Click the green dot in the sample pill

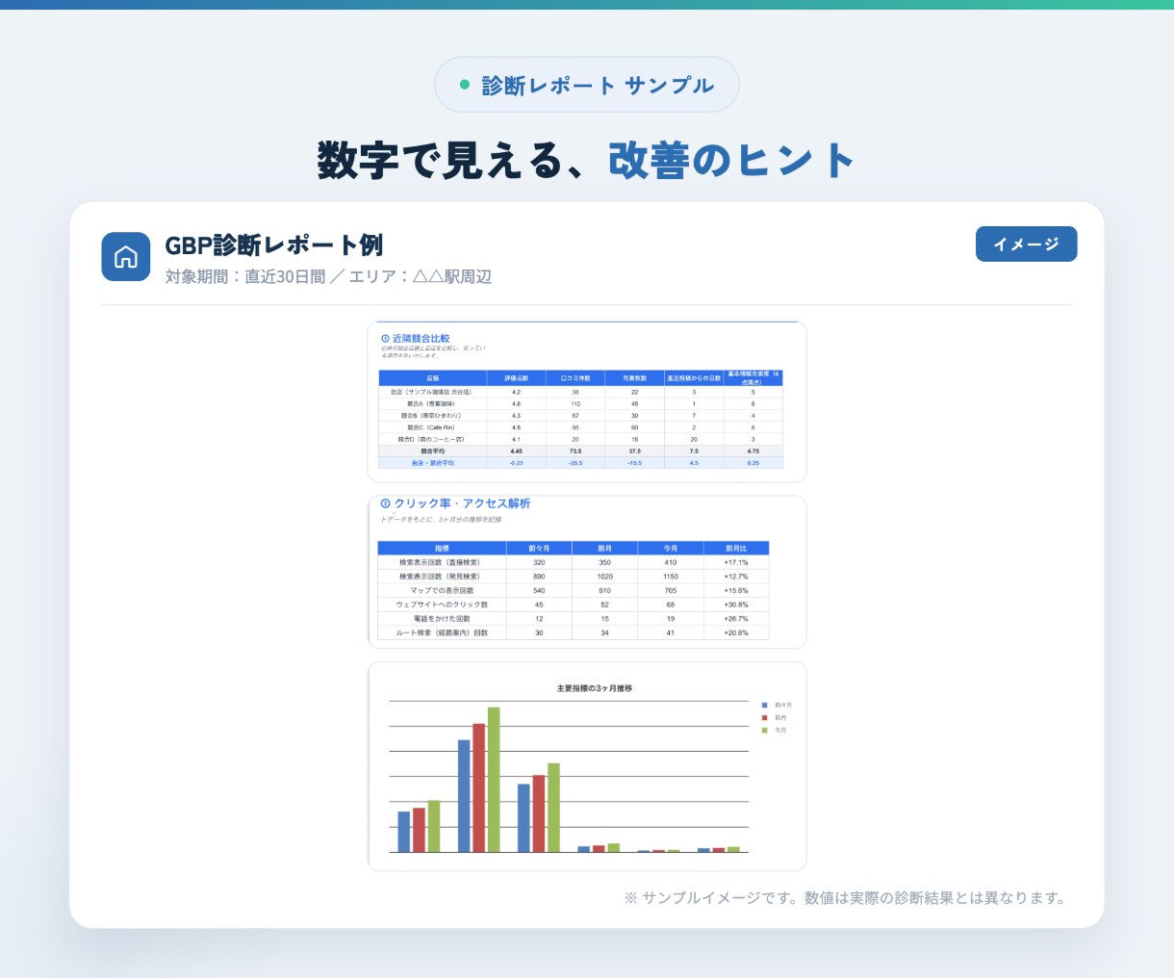point(465,85)
